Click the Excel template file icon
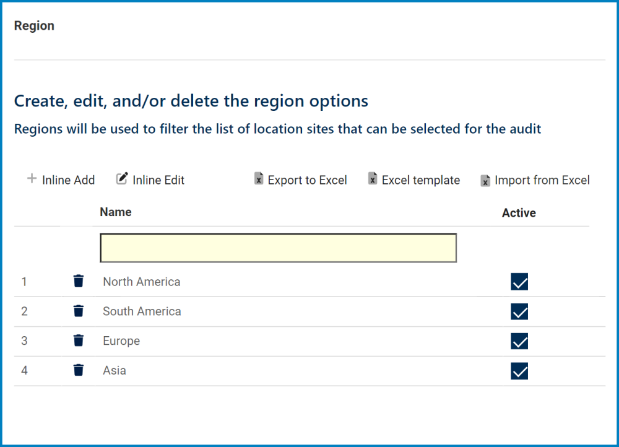Screen dimensions: 619x447 pyautogui.click(x=373, y=180)
